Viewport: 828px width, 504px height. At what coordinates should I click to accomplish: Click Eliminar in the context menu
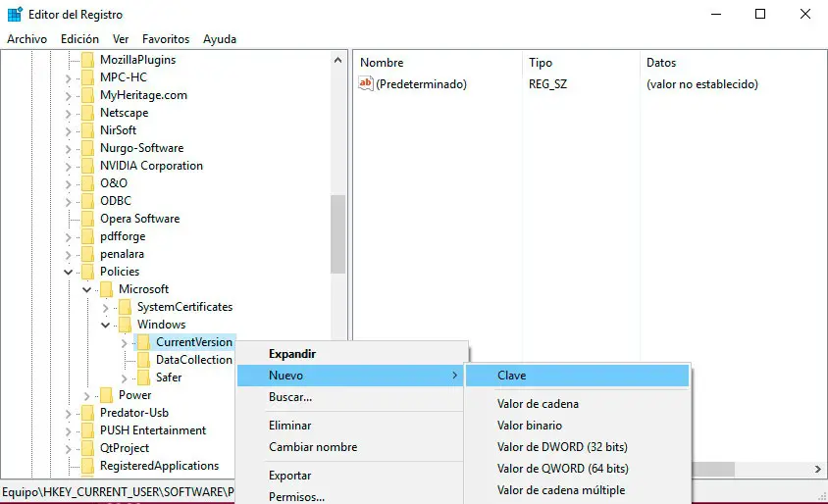[290, 426]
